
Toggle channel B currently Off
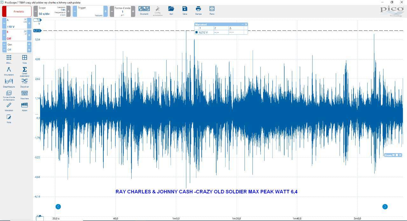pos(17,35)
